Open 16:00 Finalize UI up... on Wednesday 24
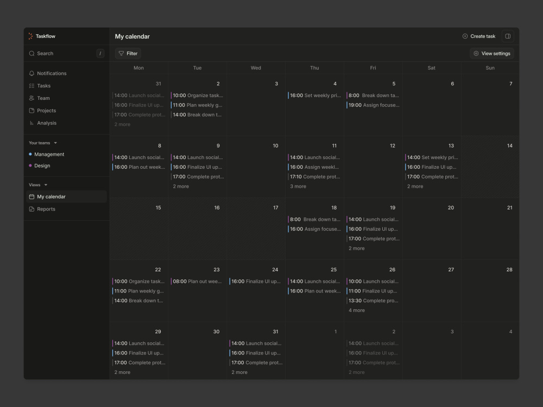 (256, 281)
